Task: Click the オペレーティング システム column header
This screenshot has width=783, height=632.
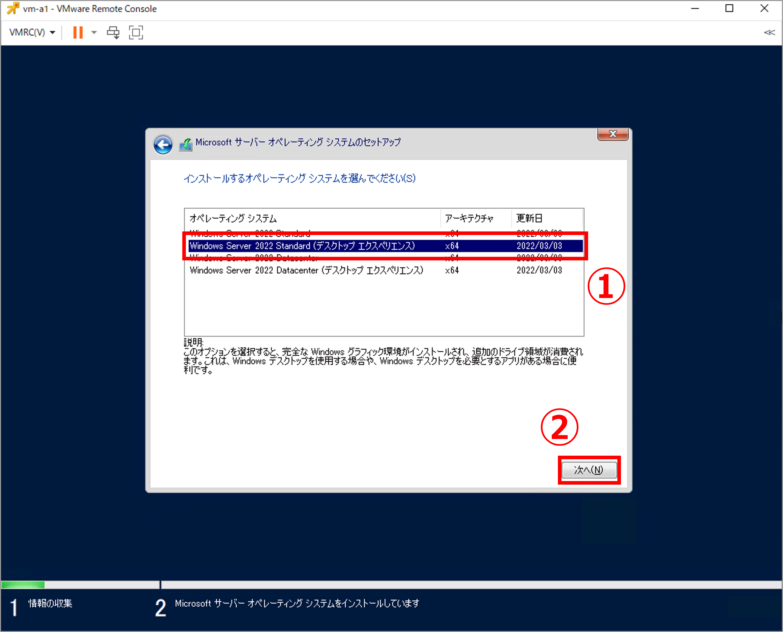Action: tap(313, 218)
